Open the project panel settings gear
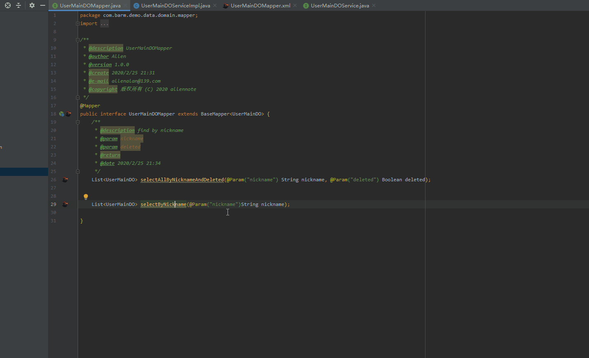589x358 pixels. [32, 5]
